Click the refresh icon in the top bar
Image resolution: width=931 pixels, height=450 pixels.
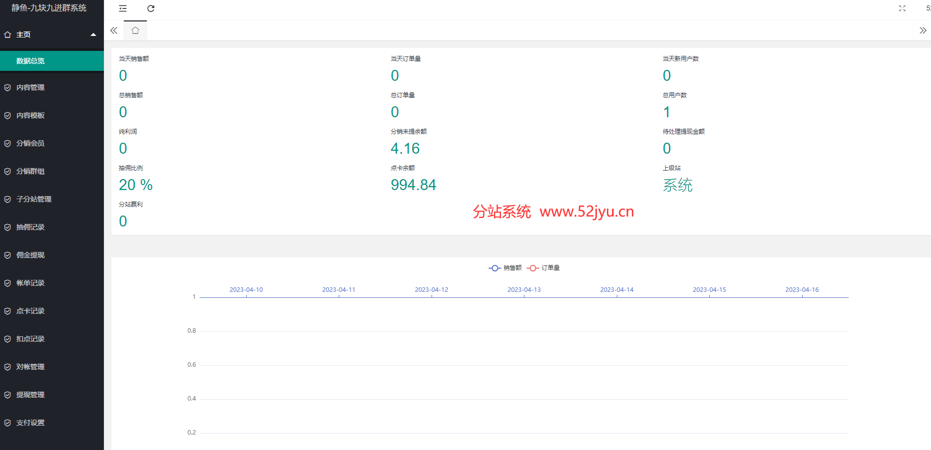click(x=151, y=8)
